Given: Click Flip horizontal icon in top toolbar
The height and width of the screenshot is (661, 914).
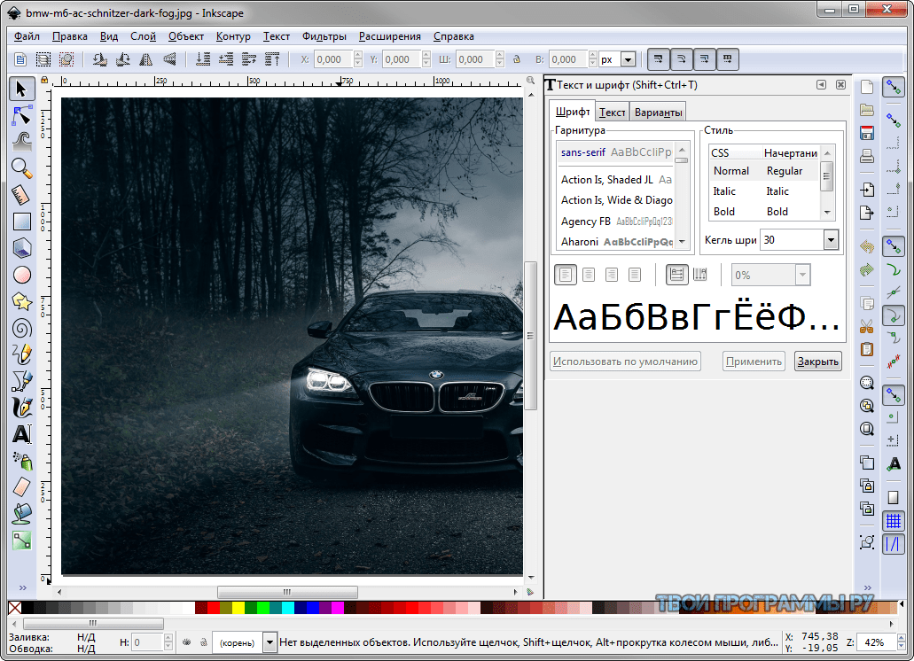Looking at the screenshot, I should 145,59.
